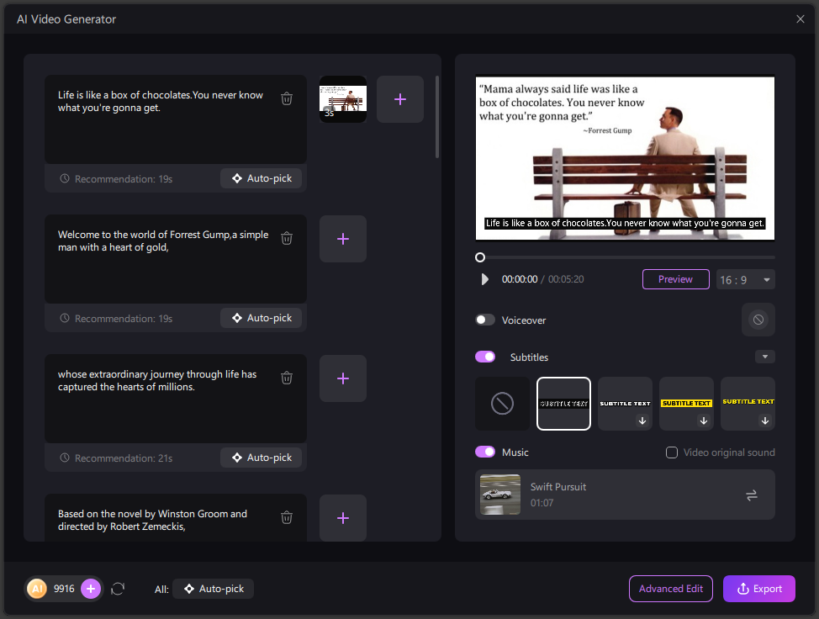Swap the Swift Pursuit music track

[x=751, y=495]
